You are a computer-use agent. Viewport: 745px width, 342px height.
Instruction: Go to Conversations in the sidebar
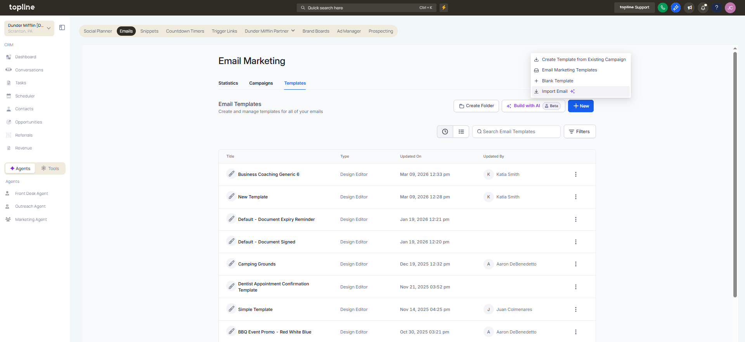click(29, 70)
